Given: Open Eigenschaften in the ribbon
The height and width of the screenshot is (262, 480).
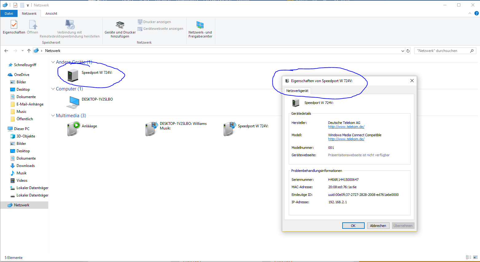Looking at the screenshot, I should 14,27.
